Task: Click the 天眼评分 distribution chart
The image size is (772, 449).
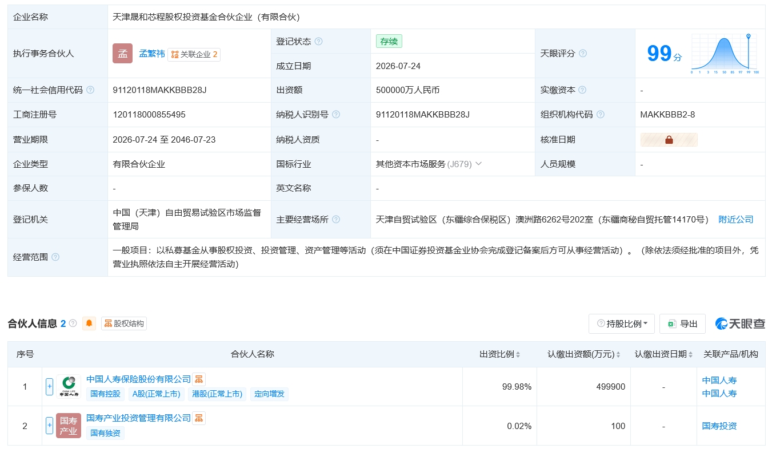Action: pos(725,54)
